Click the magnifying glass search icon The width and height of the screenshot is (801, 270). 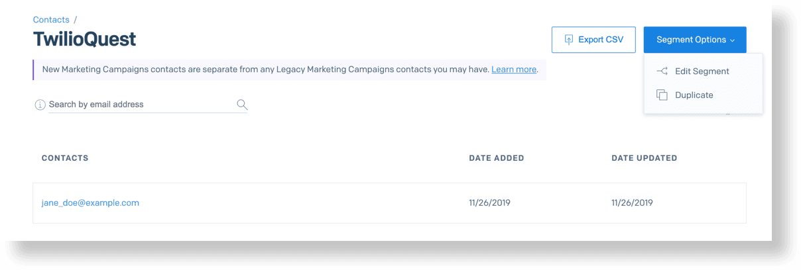coord(242,105)
